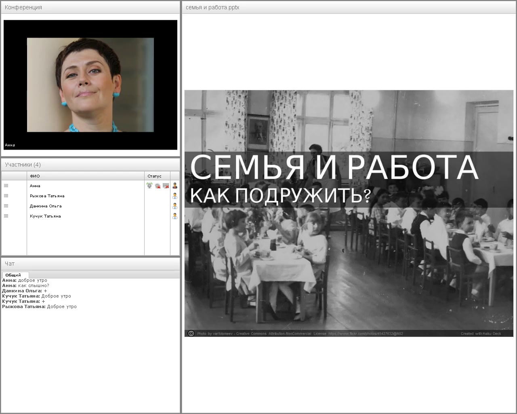Click the CC badge icon on the slide footer
Screen dimensions: 517x414
pyautogui.click(x=191, y=334)
